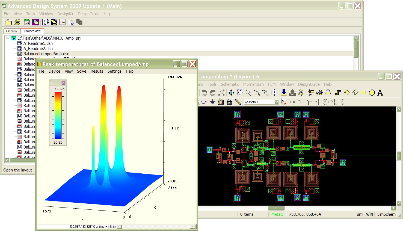Open the v,s Metal1 layer dropdown
Screen dimensions: 403x231
(277, 102)
